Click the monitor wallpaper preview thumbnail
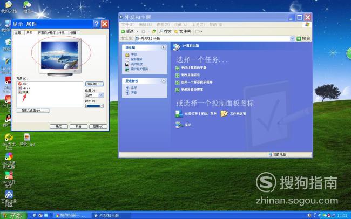 pyautogui.click(x=60, y=56)
